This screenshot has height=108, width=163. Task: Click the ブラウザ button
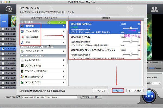tap(86, 97)
